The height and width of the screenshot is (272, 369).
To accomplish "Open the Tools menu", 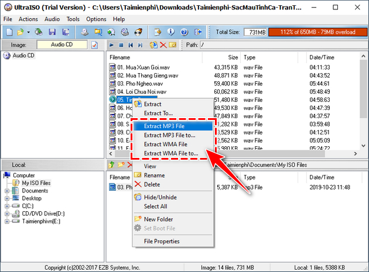I will click(73, 19).
